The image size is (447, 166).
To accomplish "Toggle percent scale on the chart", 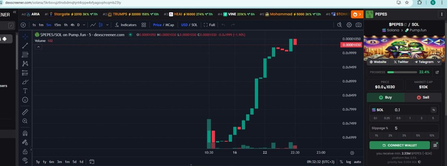I will [x=341, y=162].
